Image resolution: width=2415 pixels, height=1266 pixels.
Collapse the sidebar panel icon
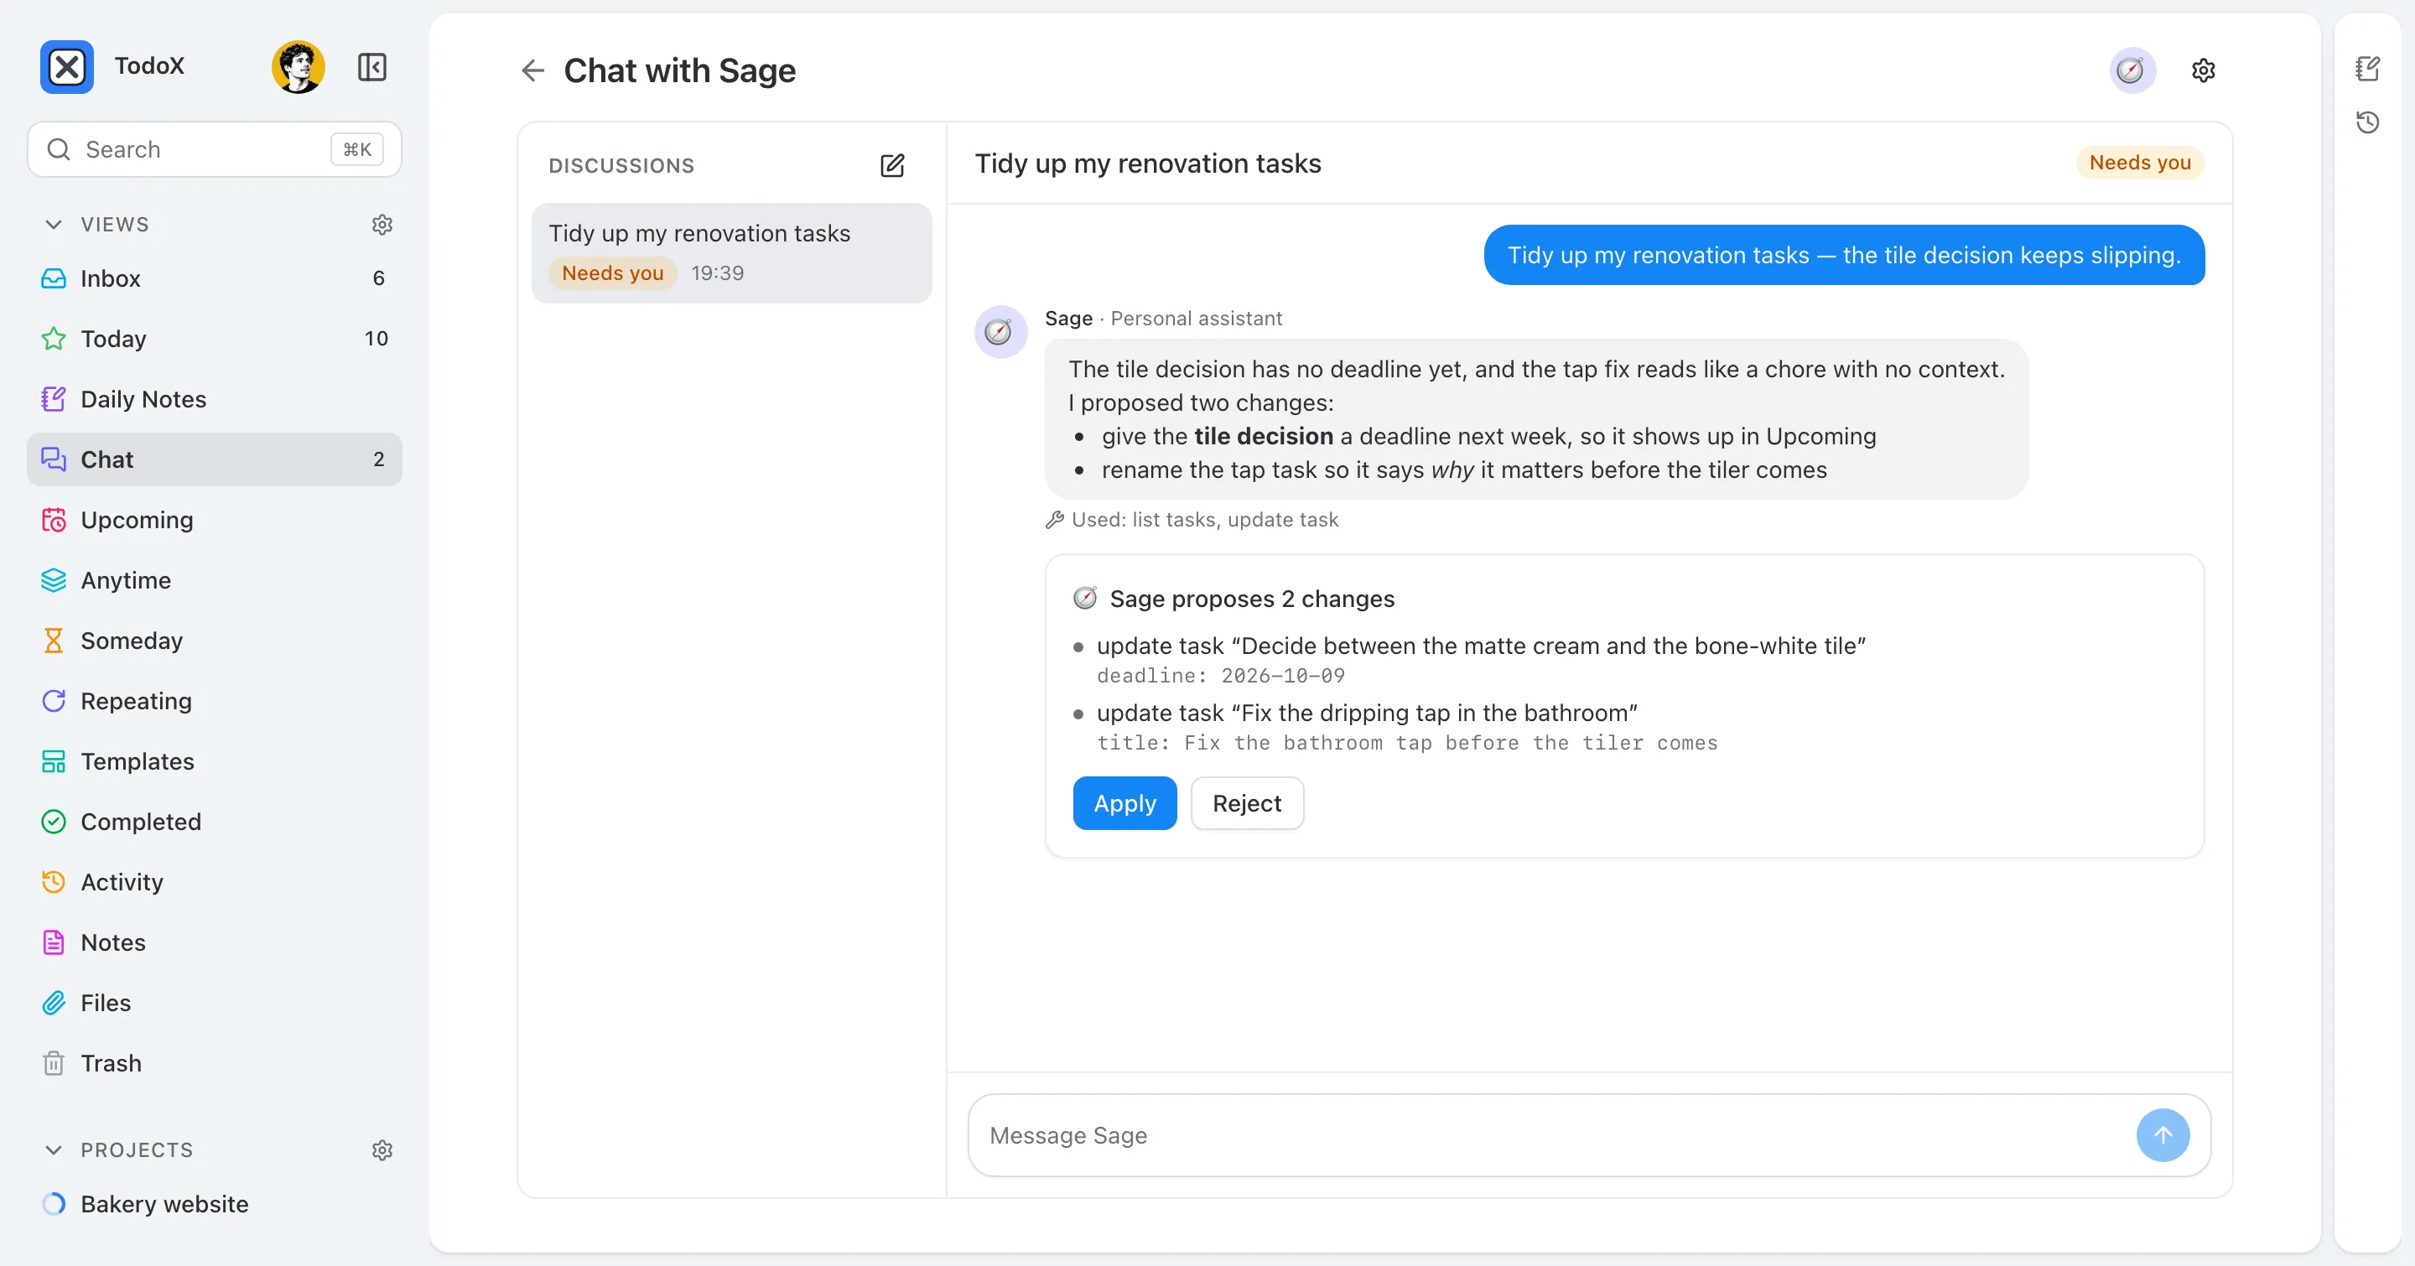point(372,66)
